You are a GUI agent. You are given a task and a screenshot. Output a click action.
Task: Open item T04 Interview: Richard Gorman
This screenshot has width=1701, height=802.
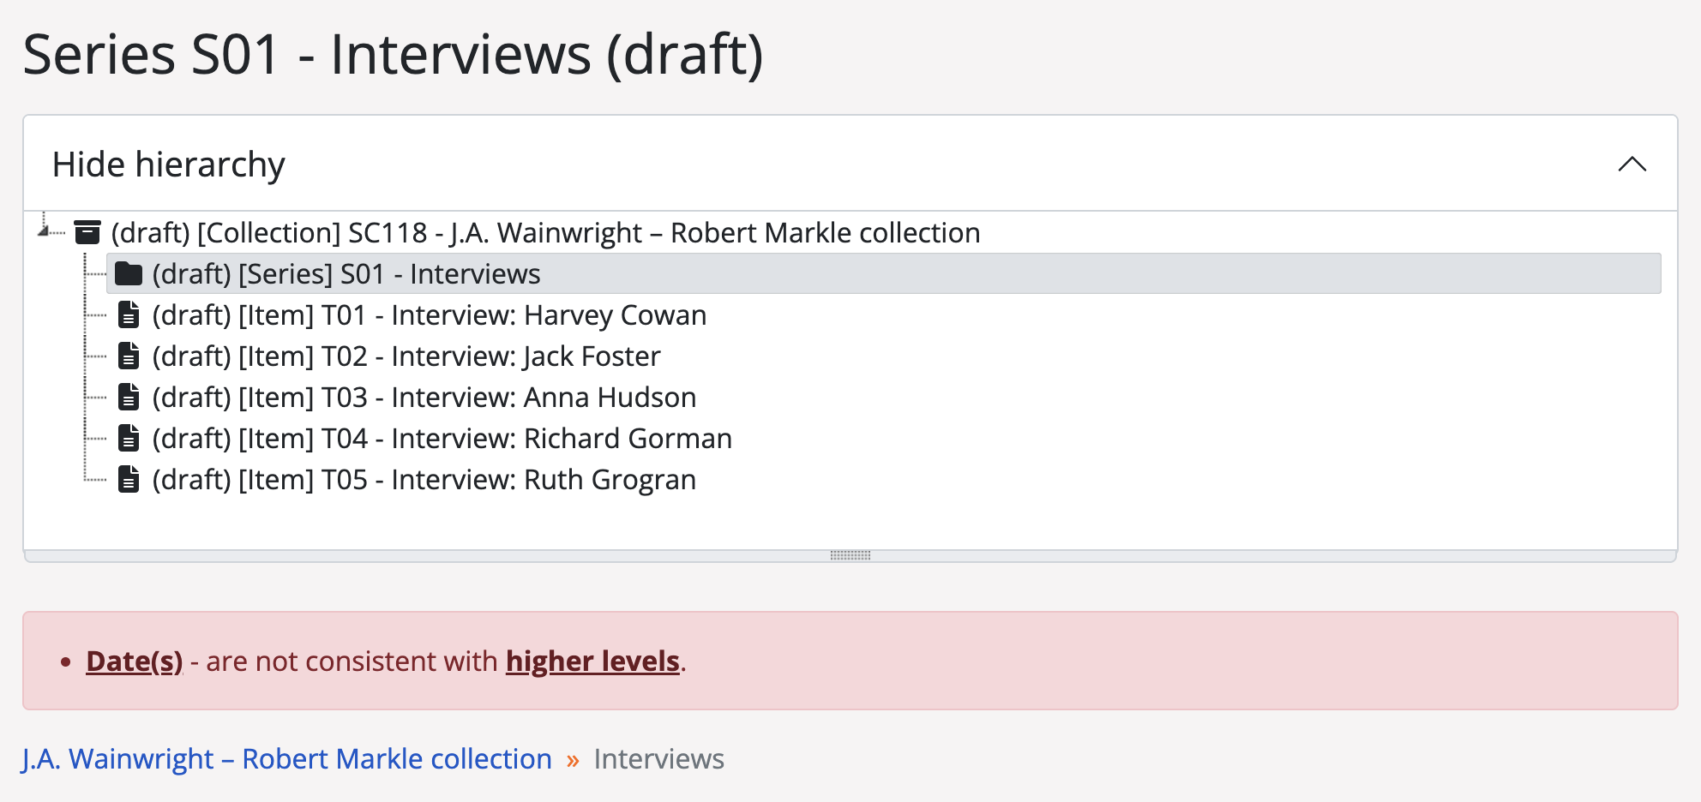click(x=442, y=438)
